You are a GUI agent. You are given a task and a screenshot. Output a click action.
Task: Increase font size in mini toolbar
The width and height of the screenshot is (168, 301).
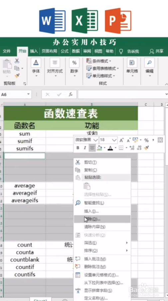coord(122,140)
